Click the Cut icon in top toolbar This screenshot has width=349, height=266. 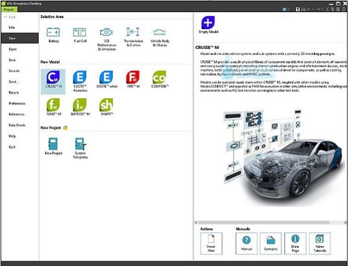pyautogui.click(x=327, y=9)
